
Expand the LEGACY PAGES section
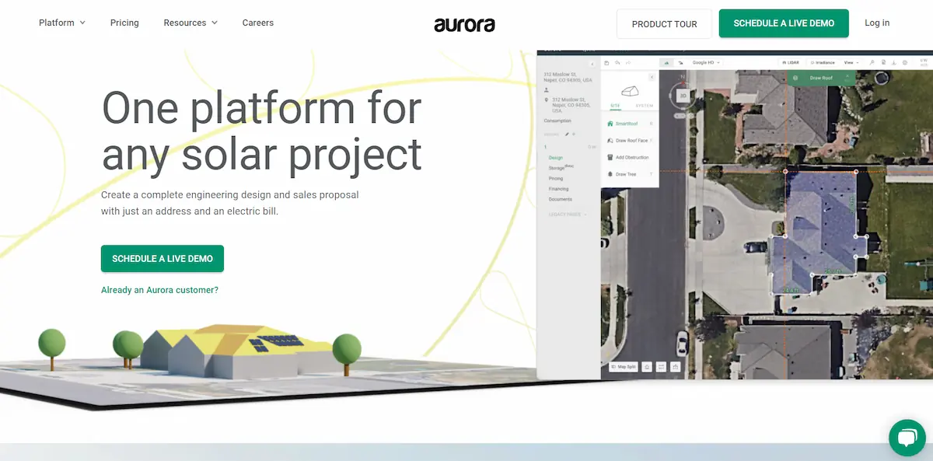tap(568, 214)
